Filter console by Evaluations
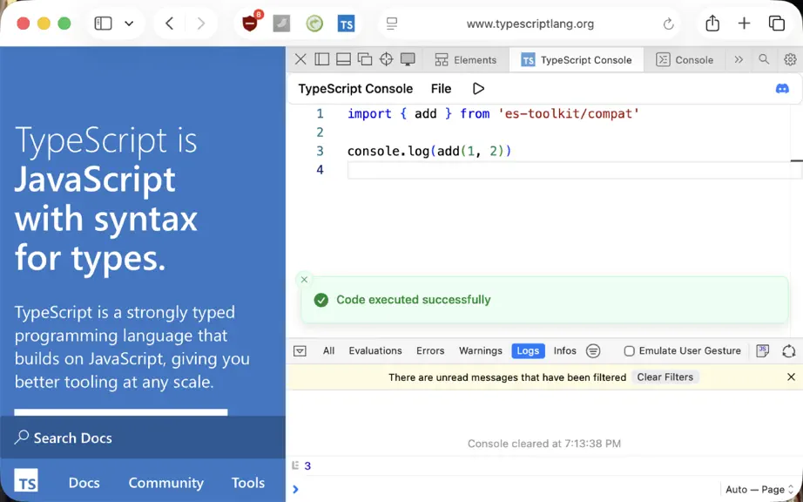803x502 pixels. [x=375, y=351]
